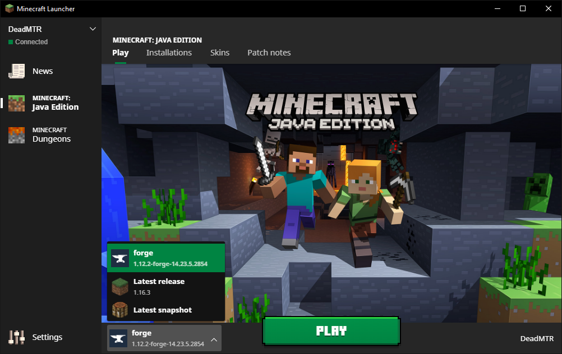Select Minecraft Dungeons sidebar entry
The image size is (562, 354).
pyautogui.click(x=50, y=135)
